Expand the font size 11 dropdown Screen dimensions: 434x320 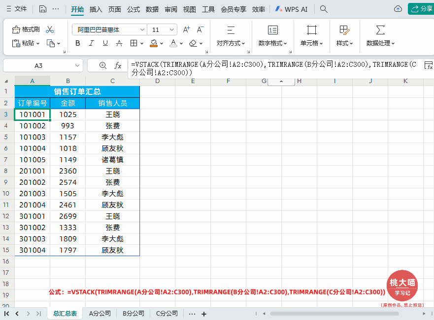[172, 29]
